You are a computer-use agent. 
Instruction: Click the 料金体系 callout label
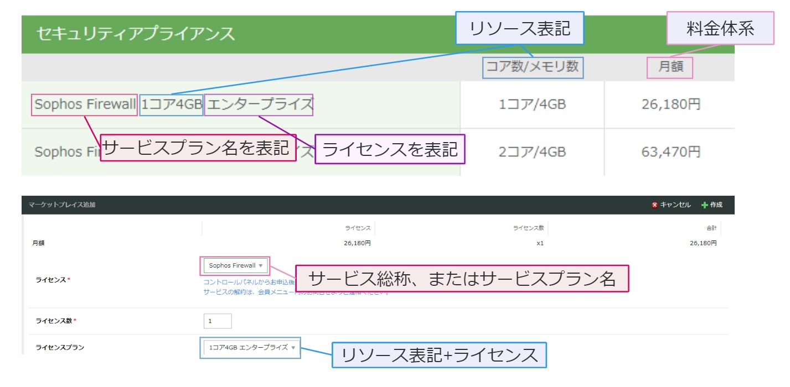pos(720,28)
